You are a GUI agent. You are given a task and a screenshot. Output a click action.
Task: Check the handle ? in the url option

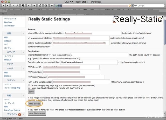pyautogui.click(x=29, y=88)
